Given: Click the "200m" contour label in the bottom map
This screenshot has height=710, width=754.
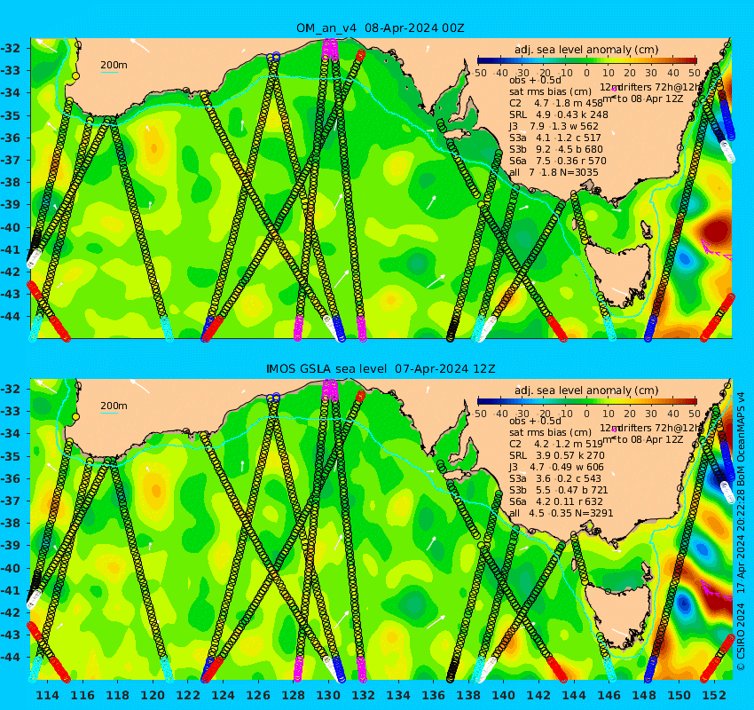Looking at the screenshot, I should 114,406.
